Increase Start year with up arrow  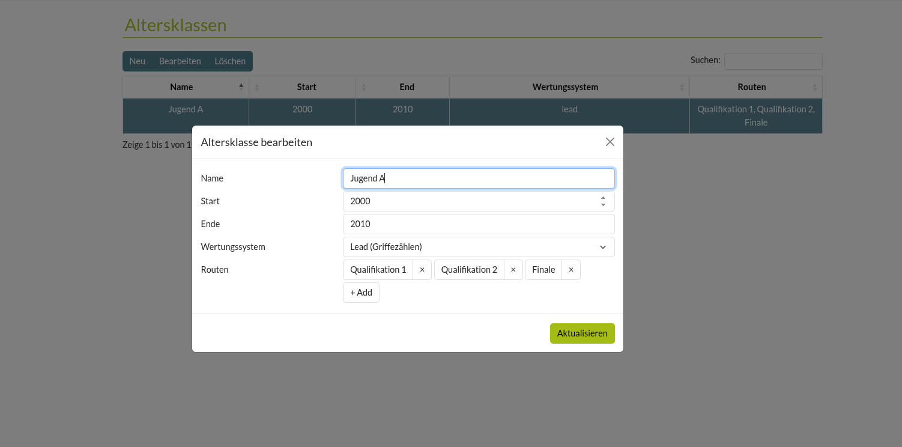click(x=603, y=198)
